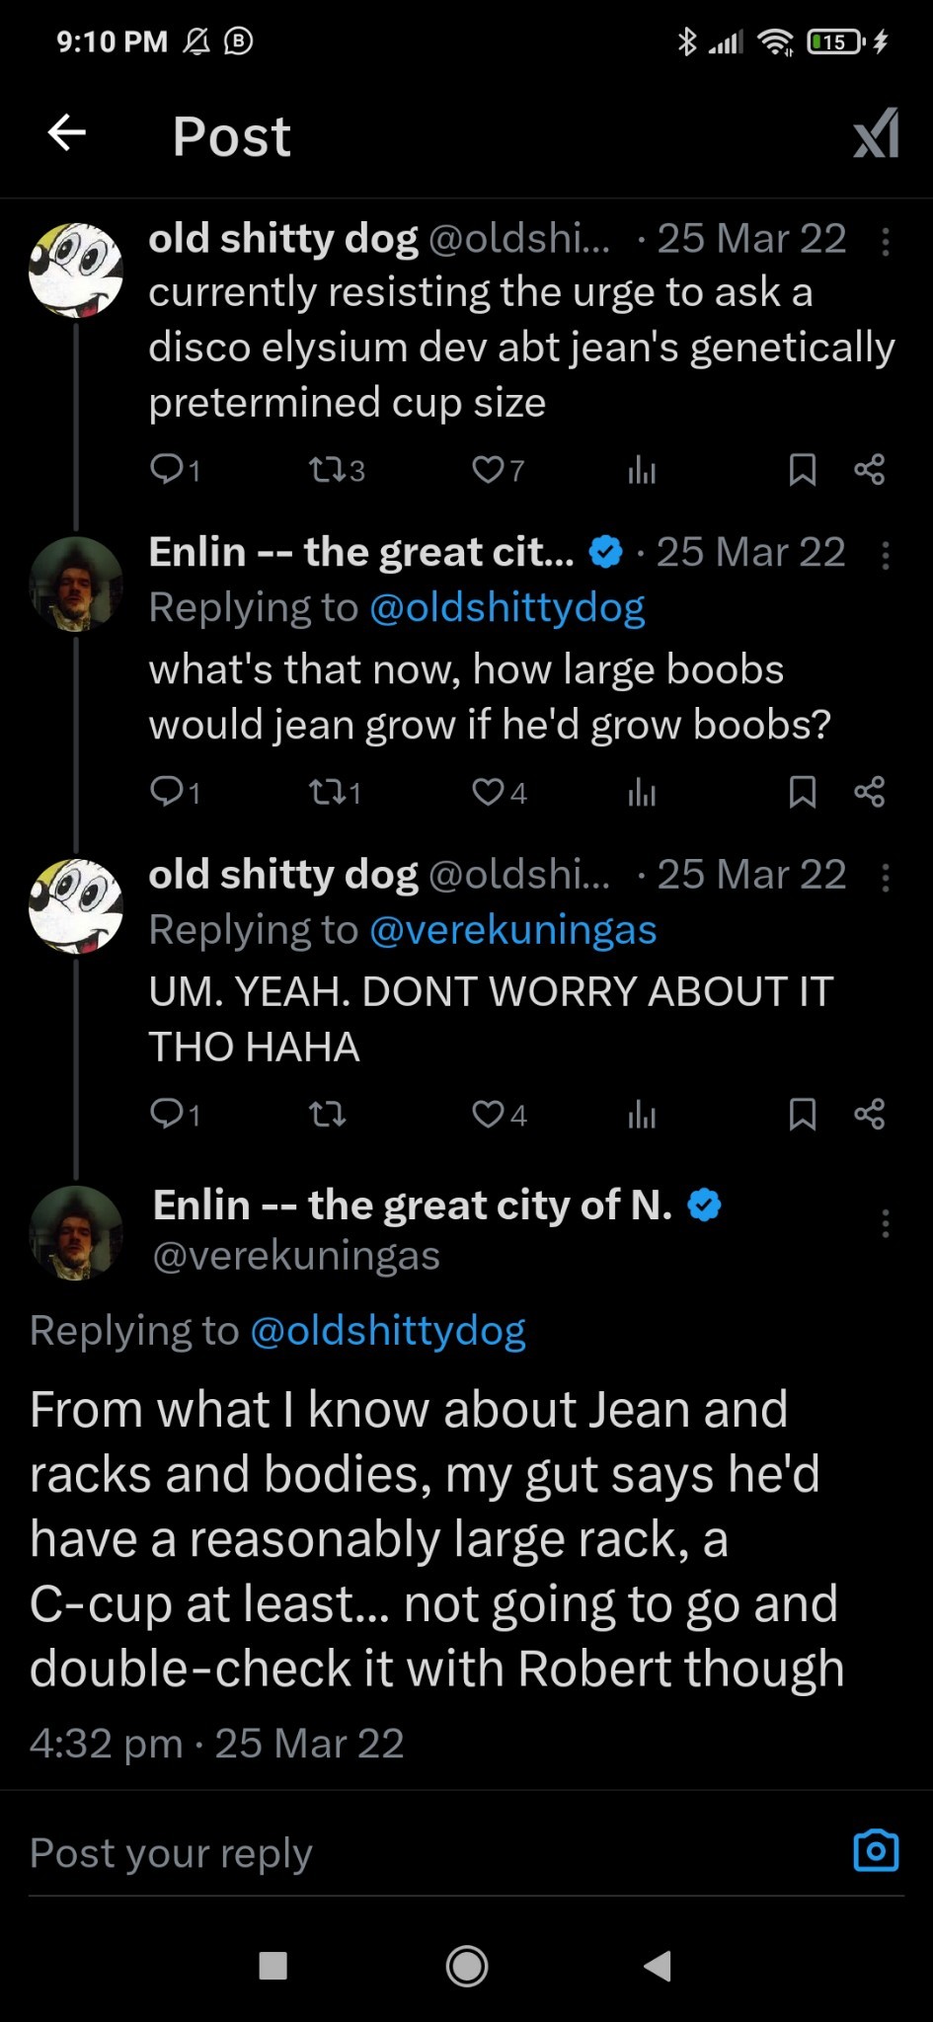Image resolution: width=933 pixels, height=2022 pixels.
Task: Repost the first post with 3 reposts
Action: 326,469
